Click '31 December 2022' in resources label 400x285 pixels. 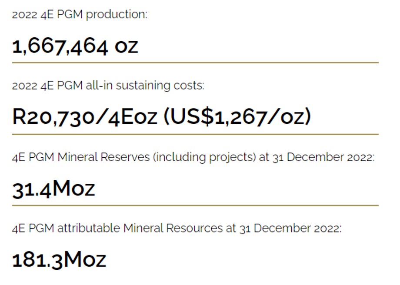pos(289,229)
